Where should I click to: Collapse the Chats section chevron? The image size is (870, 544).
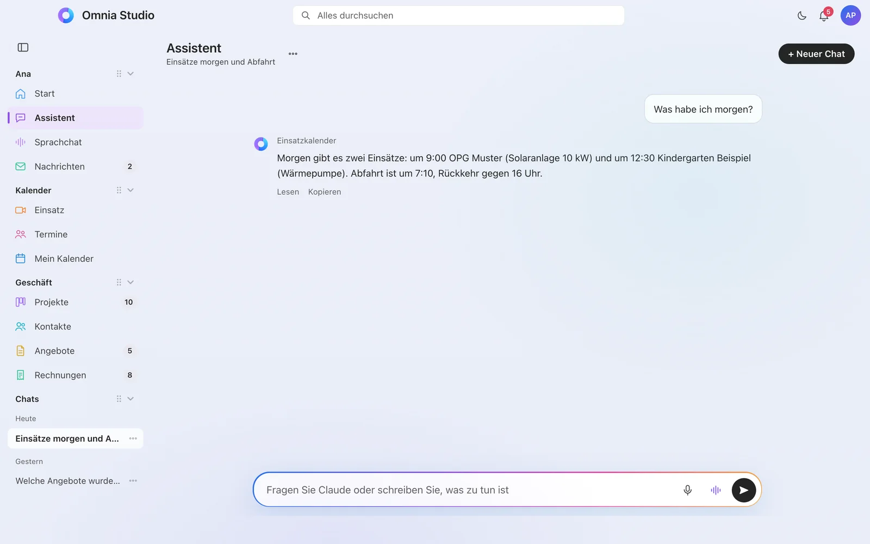point(130,399)
